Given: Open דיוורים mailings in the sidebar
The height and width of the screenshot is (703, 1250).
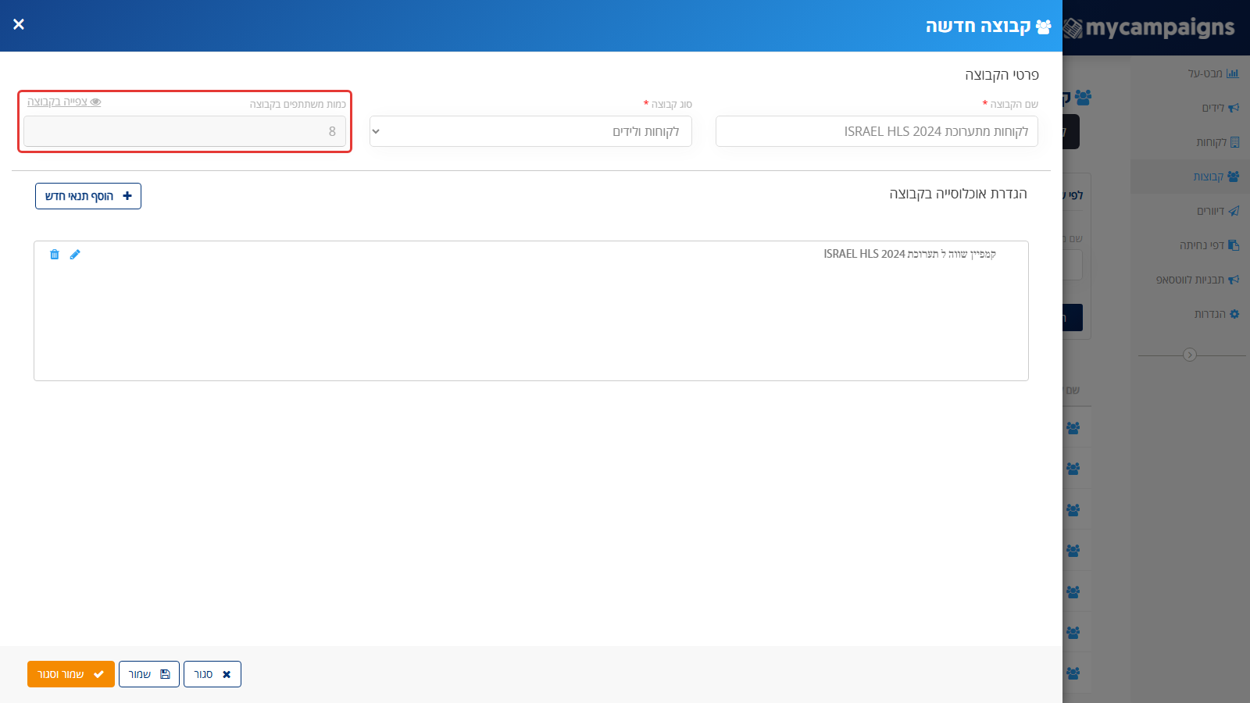Looking at the screenshot, I should pyautogui.click(x=1218, y=211).
